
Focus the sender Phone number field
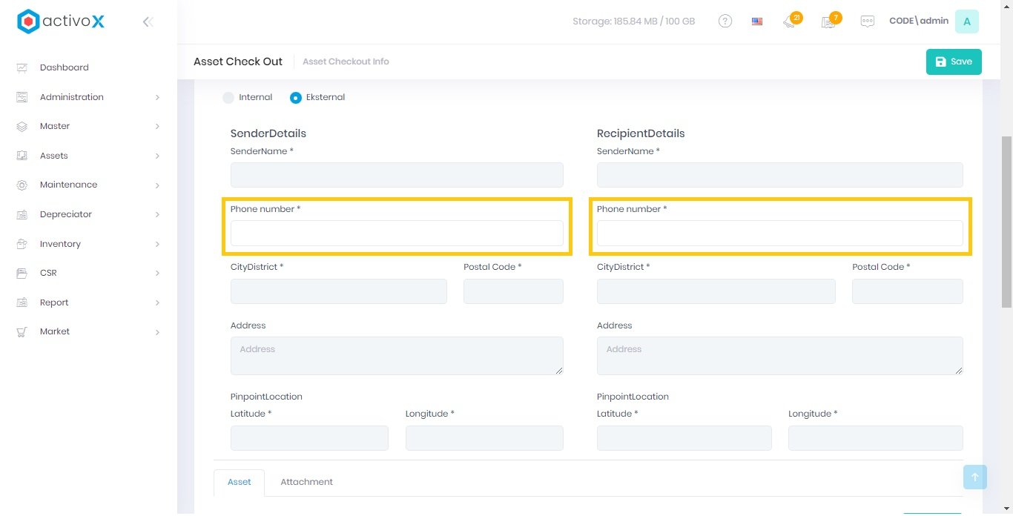[x=397, y=234]
